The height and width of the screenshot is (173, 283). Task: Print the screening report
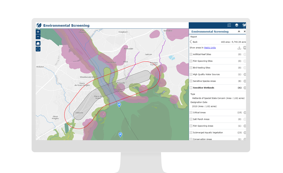pos(244,48)
